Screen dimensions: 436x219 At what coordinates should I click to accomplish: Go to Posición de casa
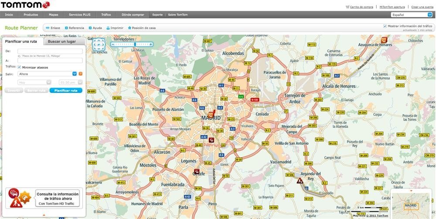[142, 28]
